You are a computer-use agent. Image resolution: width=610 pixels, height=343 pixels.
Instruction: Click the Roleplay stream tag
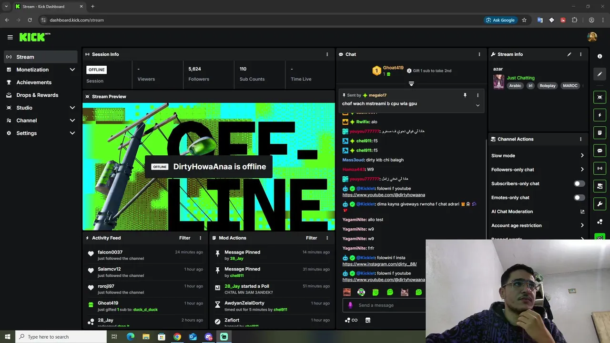[x=548, y=86]
